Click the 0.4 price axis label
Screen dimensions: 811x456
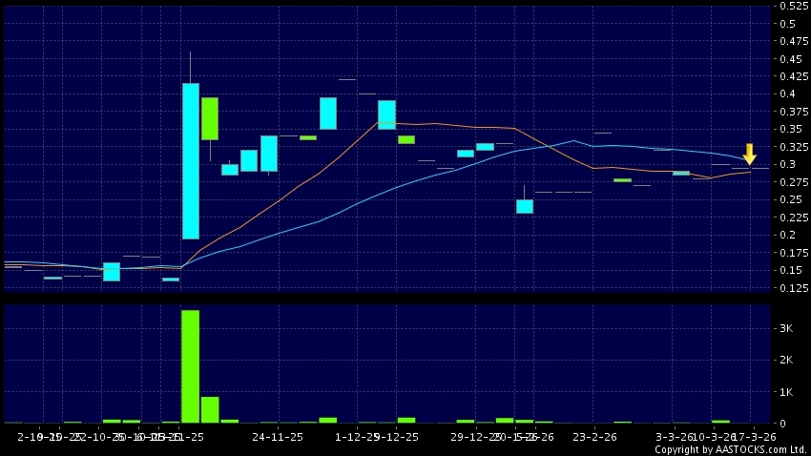pos(787,93)
